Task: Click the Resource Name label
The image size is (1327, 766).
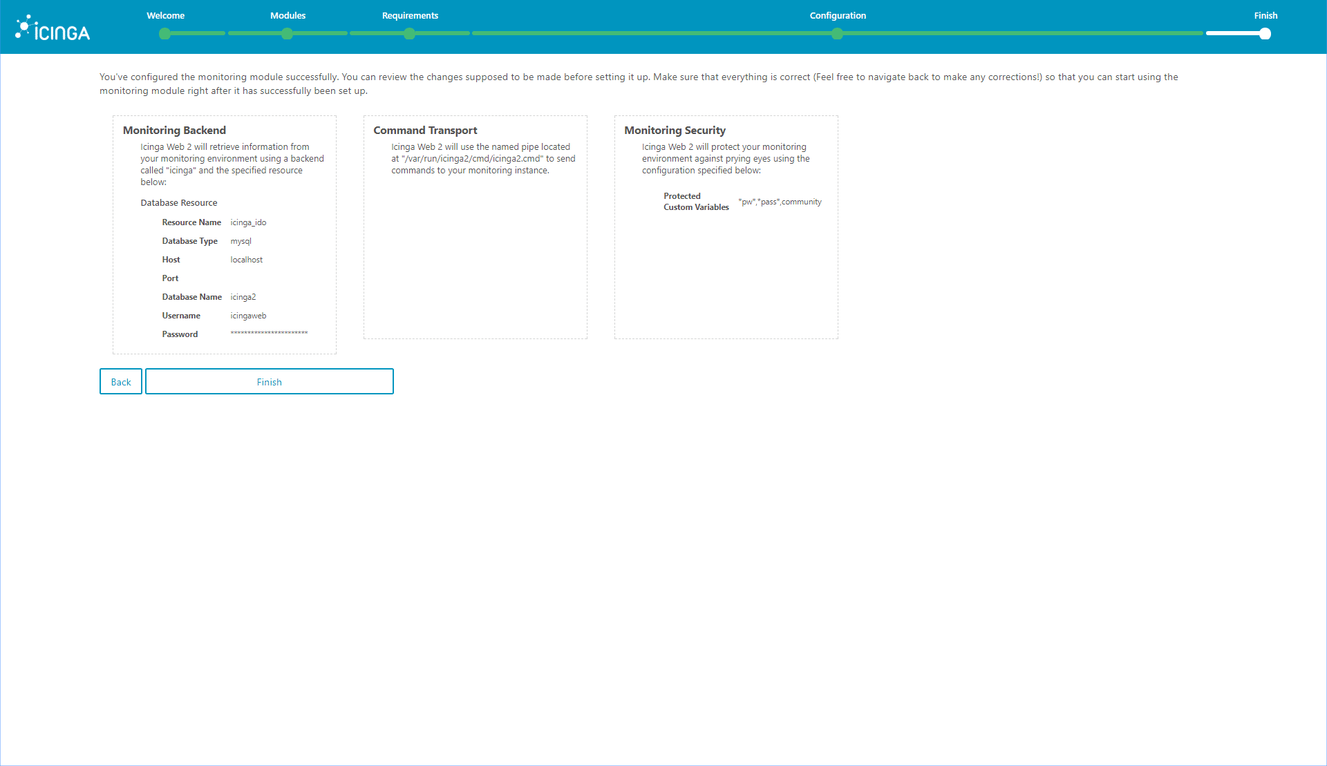Action: click(x=191, y=222)
